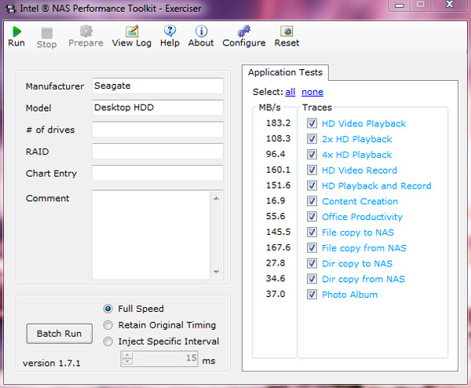Open the File copy from NAS link
The width and height of the screenshot is (471, 388).
point(364,248)
